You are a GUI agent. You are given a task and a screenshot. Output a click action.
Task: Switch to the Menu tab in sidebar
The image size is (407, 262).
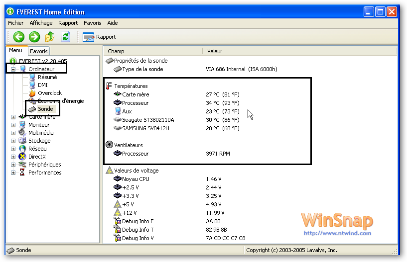coord(15,50)
